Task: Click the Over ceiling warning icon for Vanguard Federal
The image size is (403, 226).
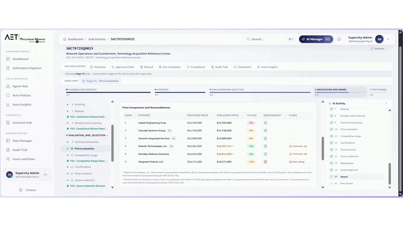Action: tap(290, 162)
